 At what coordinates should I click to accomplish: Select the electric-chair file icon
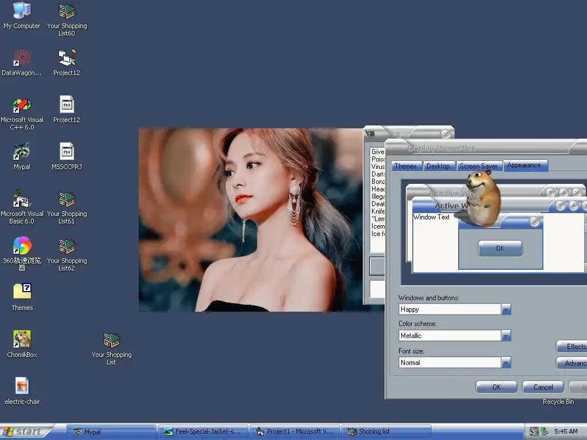point(22,391)
